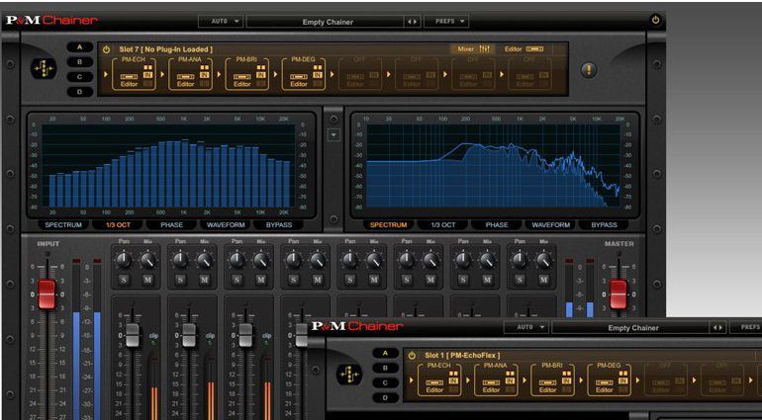
Task: Mute mixer channel 1 with its M button
Action: [x=147, y=280]
